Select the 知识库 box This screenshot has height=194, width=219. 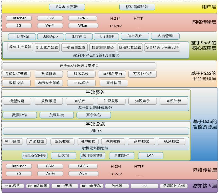80,101
